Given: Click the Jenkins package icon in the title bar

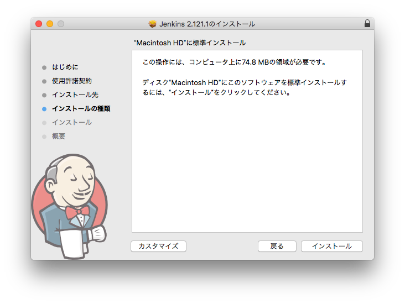Looking at the screenshot, I should [153, 24].
